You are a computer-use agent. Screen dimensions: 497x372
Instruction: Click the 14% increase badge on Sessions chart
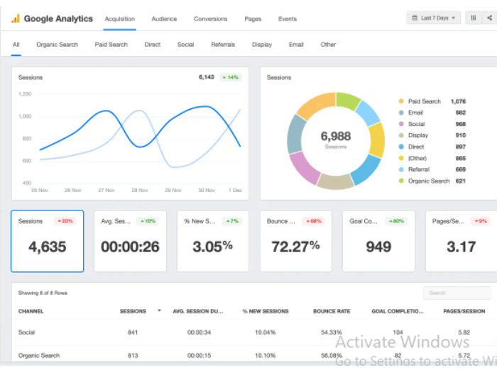click(x=231, y=77)
